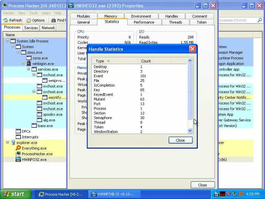This screenshot has height=199, width=265.
Task: Click the Find handles binoculars icon
Action: [53, 20]
